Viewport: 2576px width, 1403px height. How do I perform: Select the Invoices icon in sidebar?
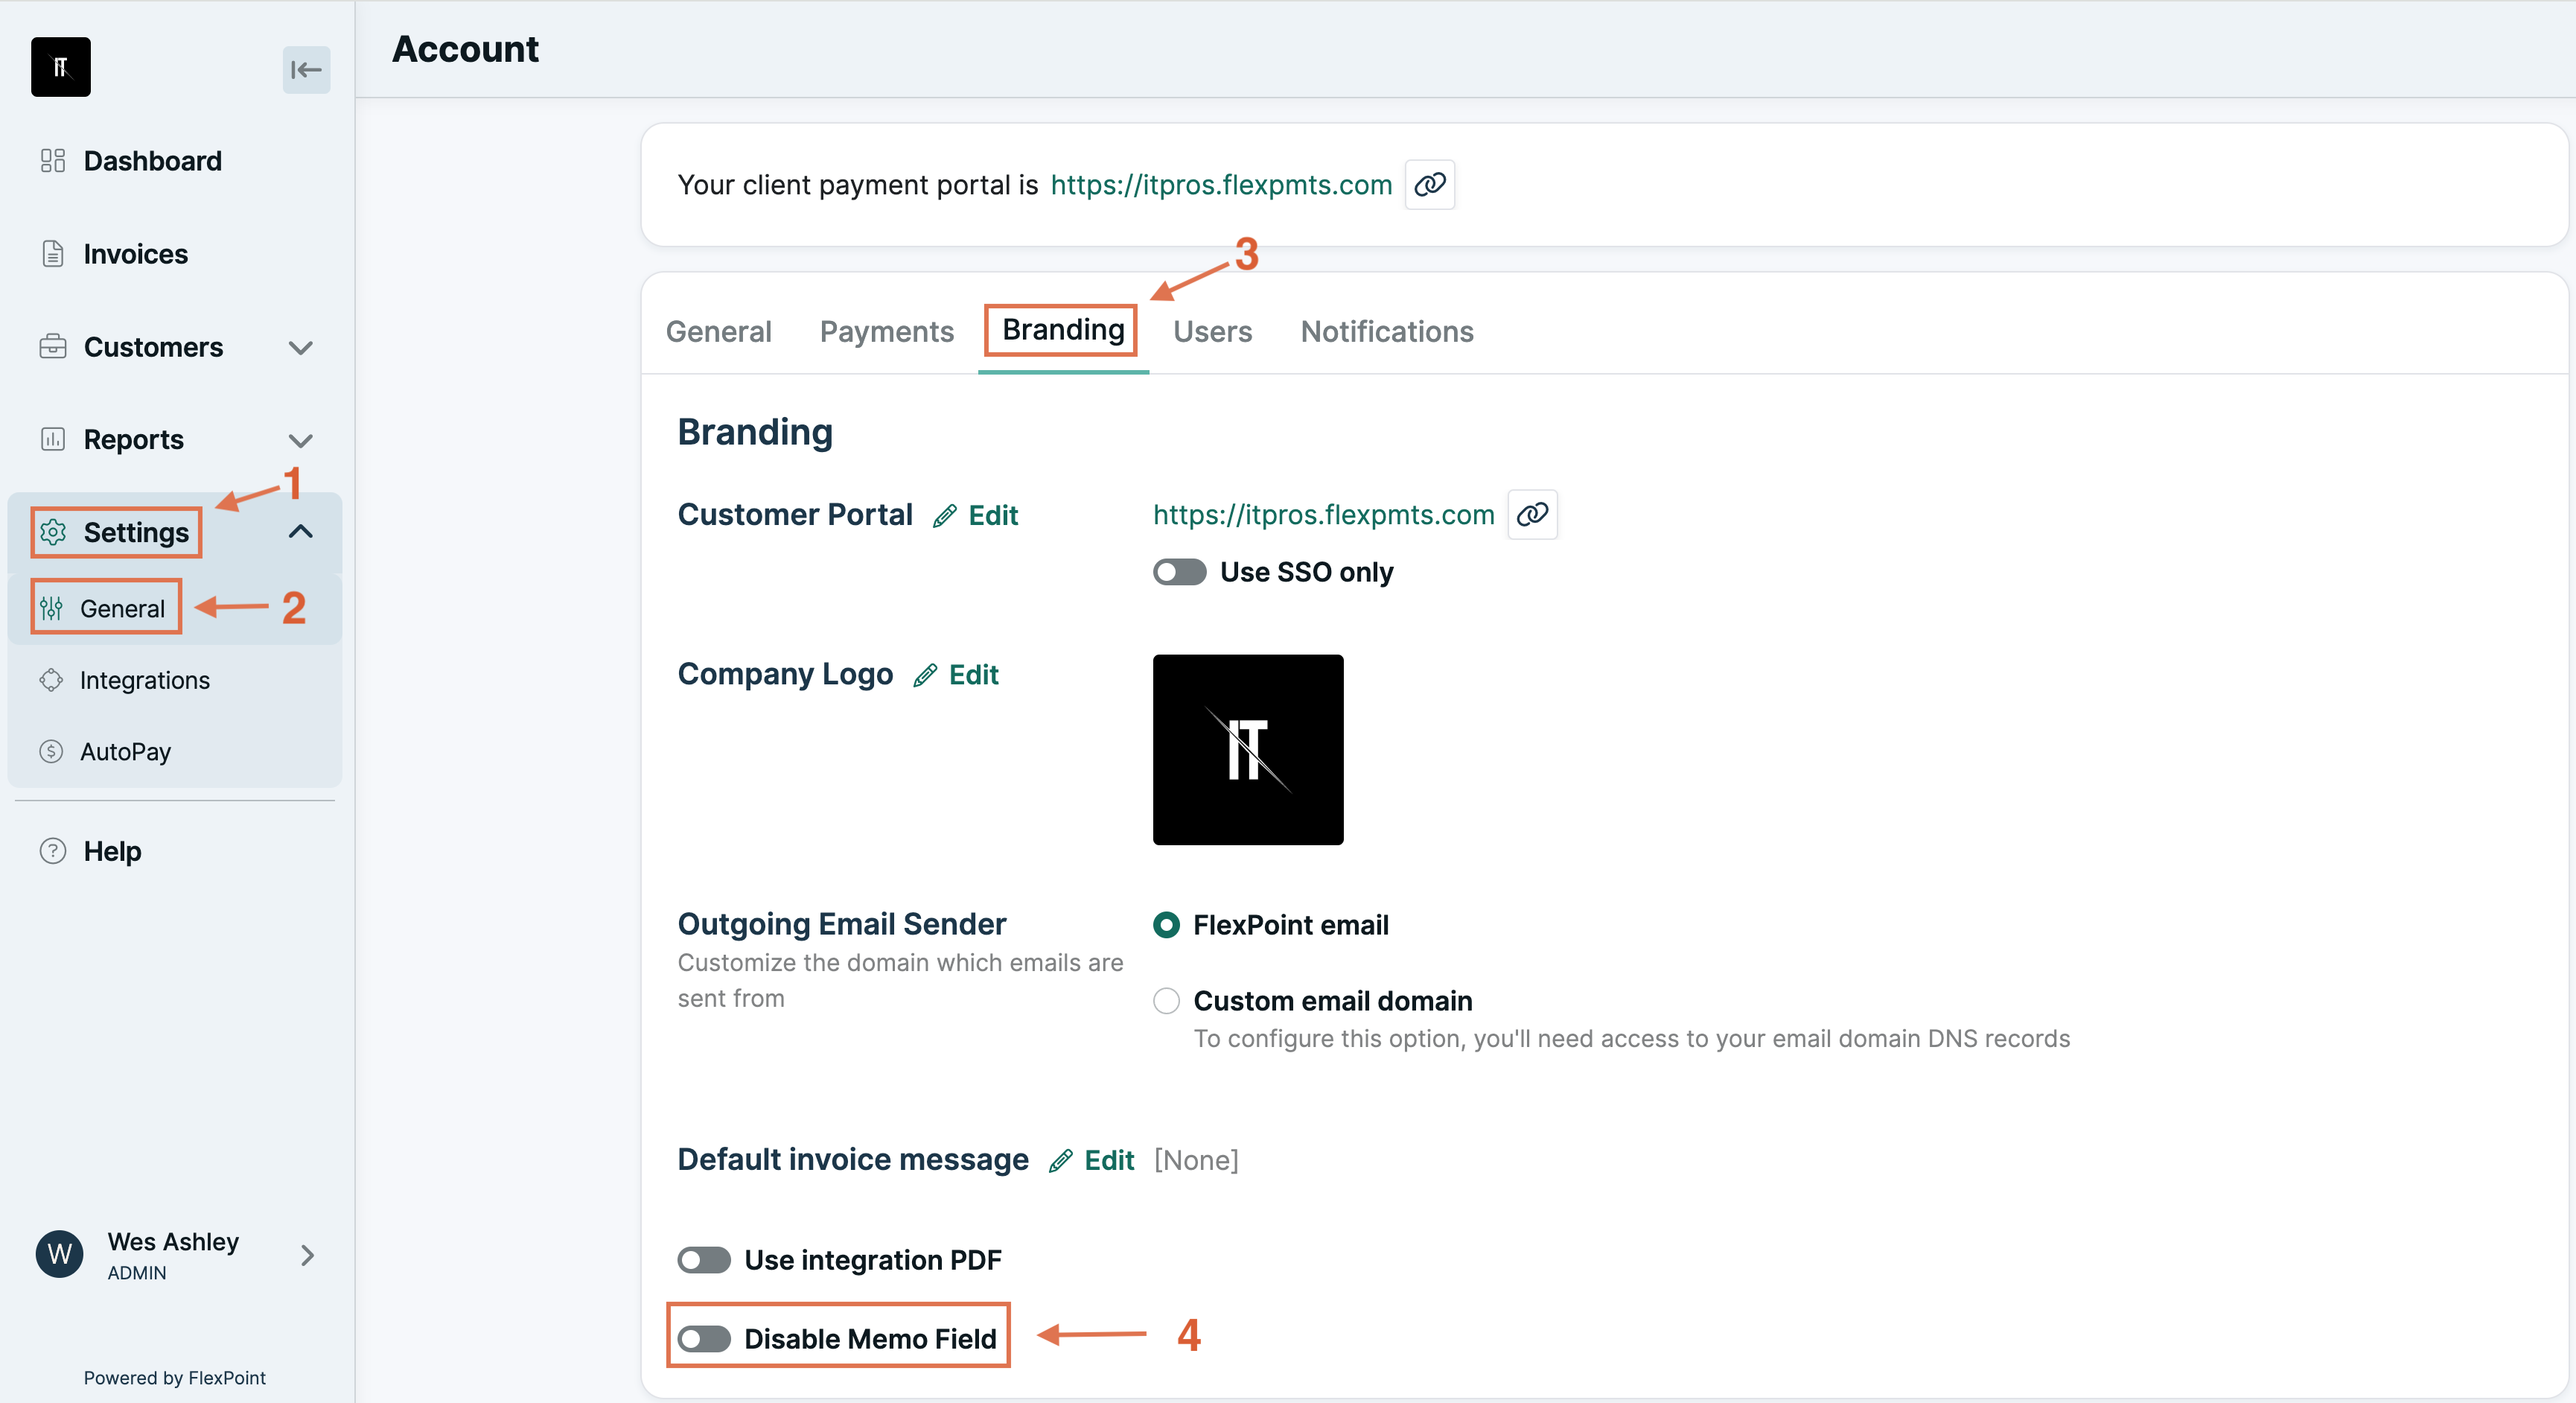[53, 253]
